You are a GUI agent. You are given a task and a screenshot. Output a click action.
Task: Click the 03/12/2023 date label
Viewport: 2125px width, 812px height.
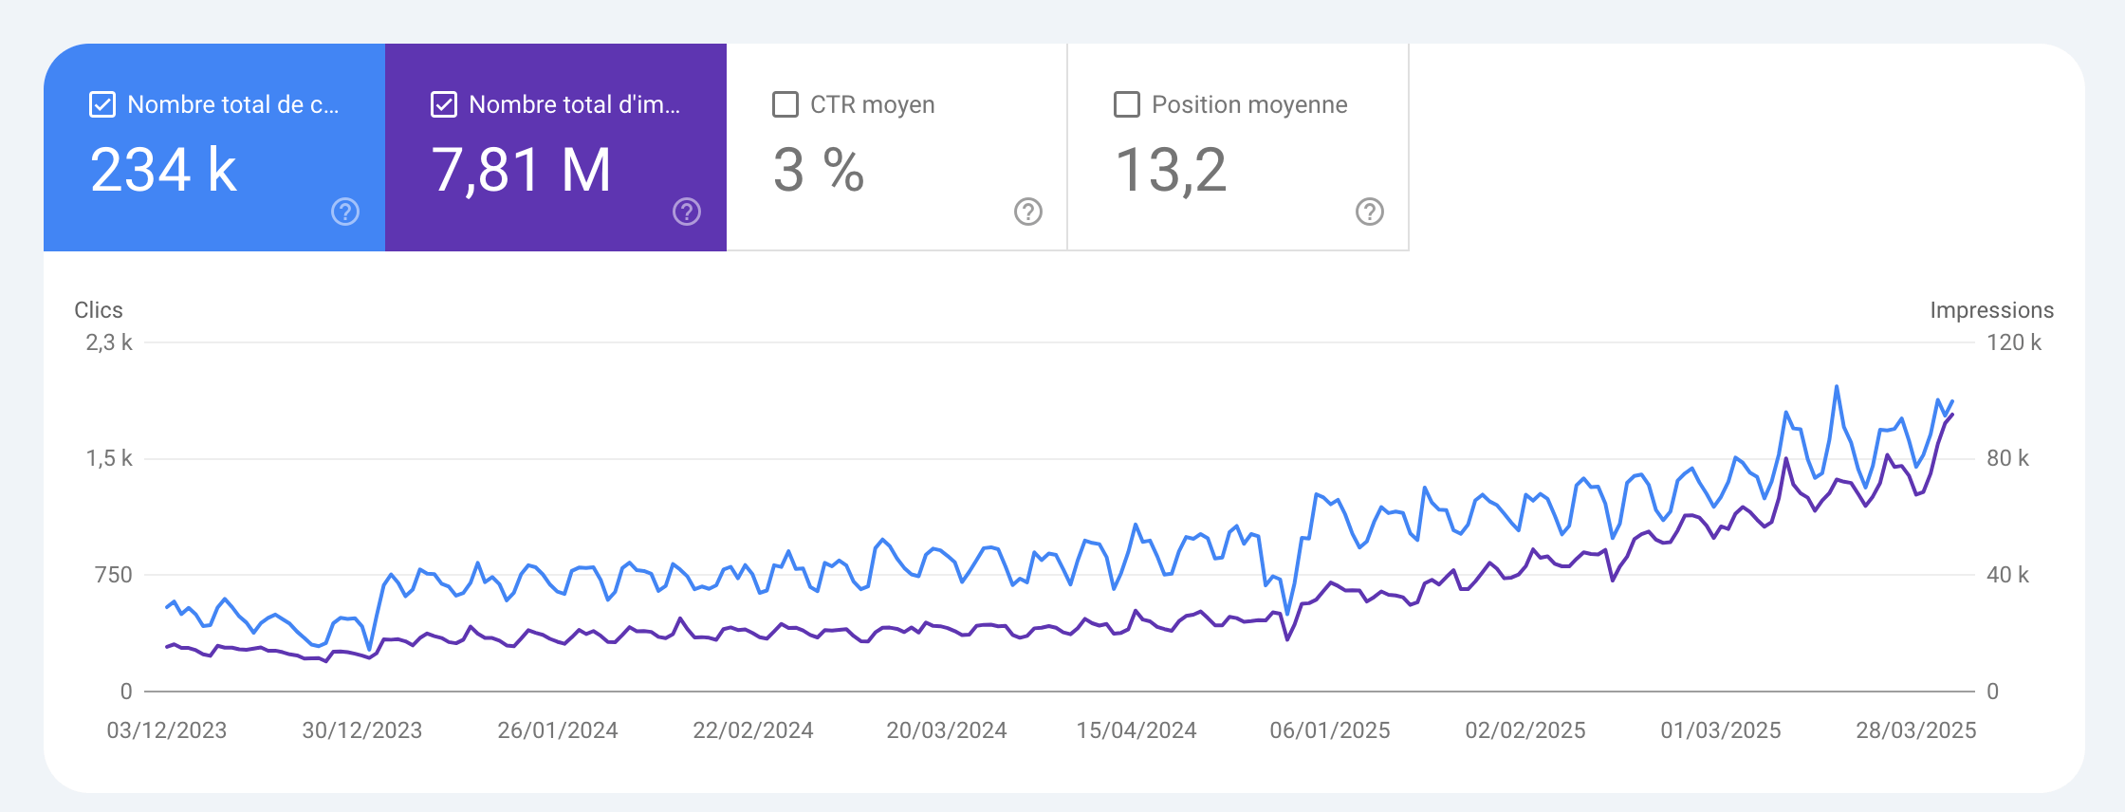(167, 730)
